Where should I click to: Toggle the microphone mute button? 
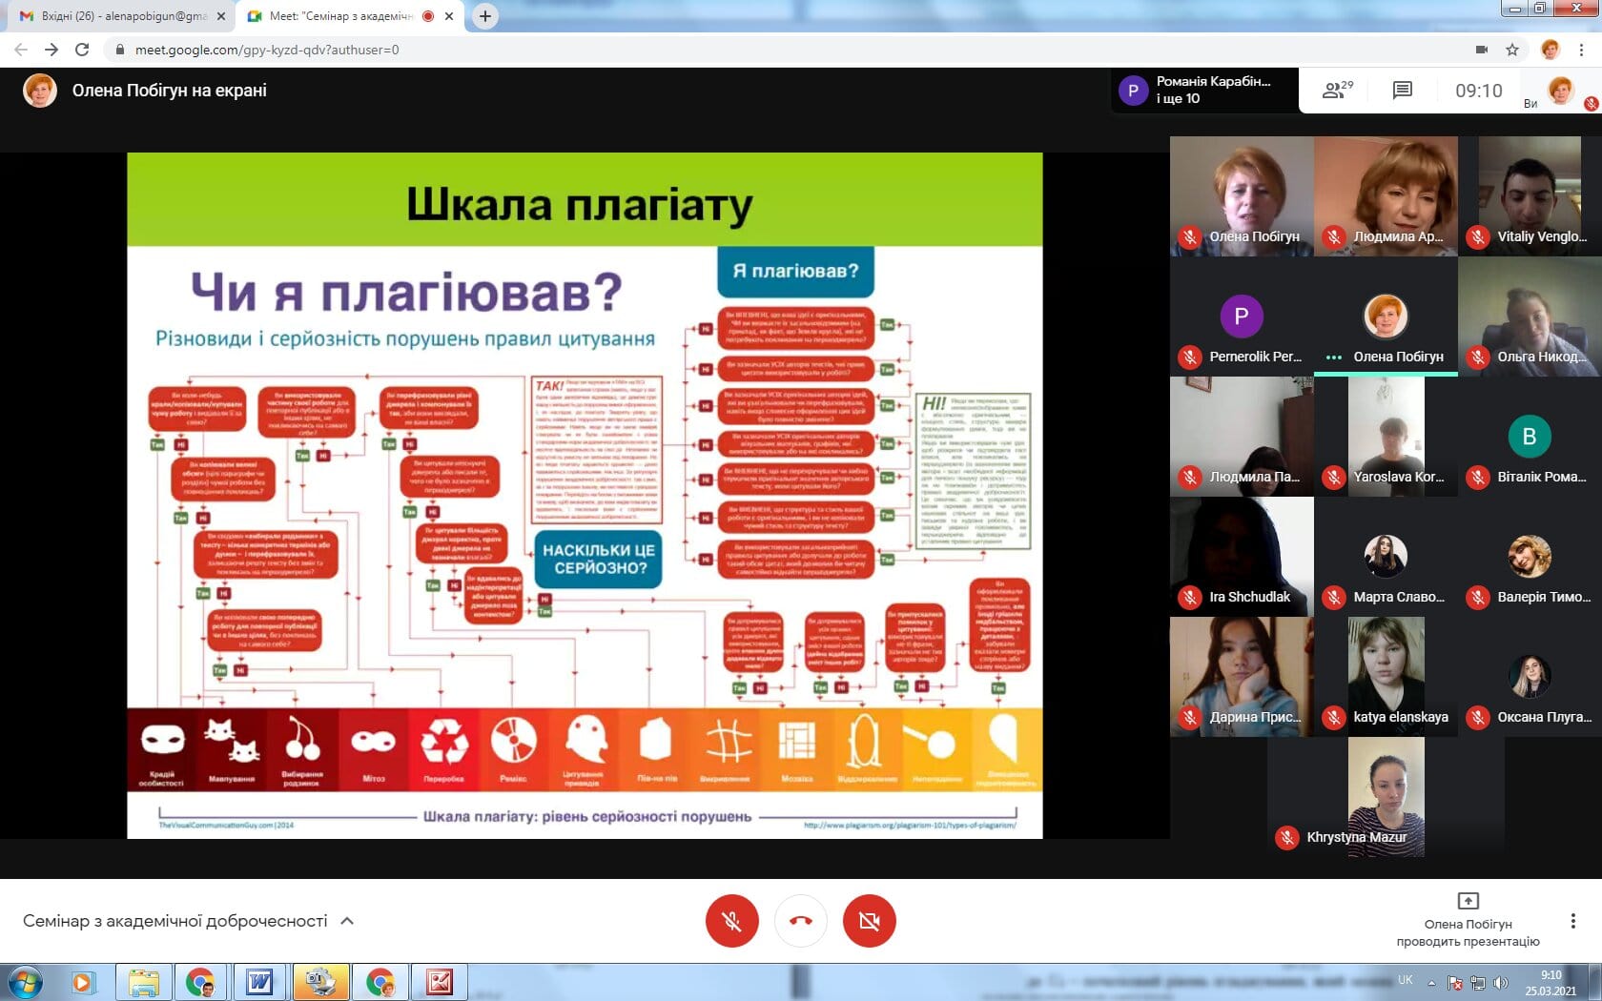click(731, 921)
